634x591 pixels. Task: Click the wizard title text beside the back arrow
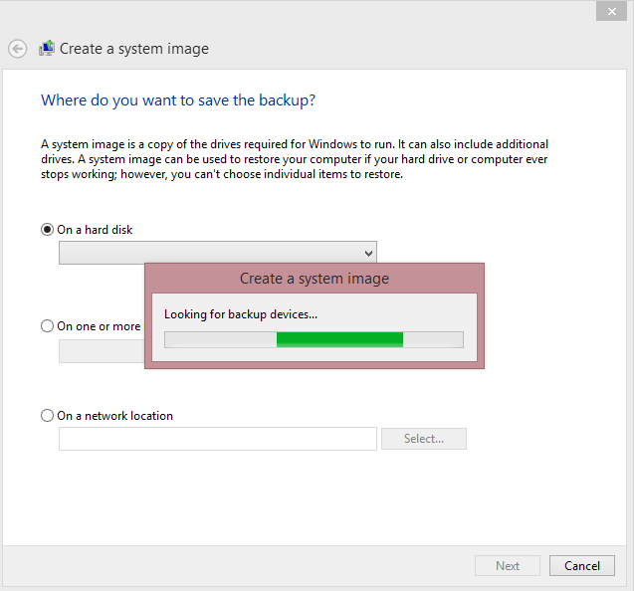134,49
